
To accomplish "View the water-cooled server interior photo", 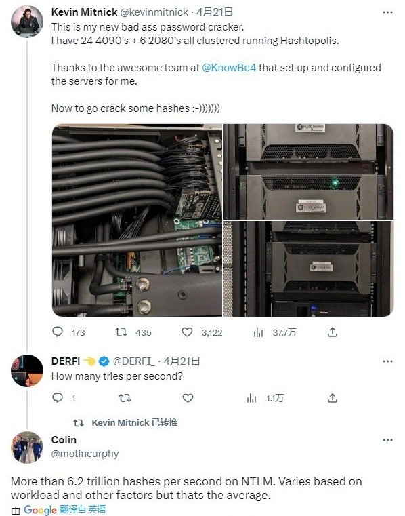I will 137,220.
